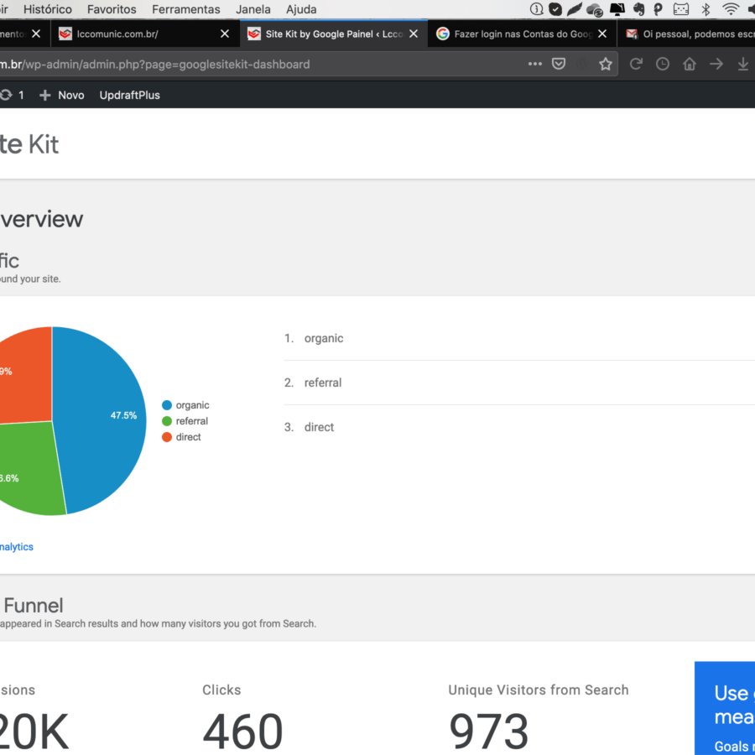Click the 'Clicks' metric label
The height and width of the screenshot is (755, 755).
coord(221,690)
